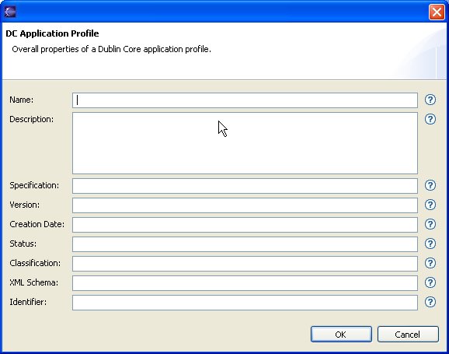Show help for the Identifier field
Image resolution: width=449 pixels, height=354 pixels.
click(x=430, y=302)
